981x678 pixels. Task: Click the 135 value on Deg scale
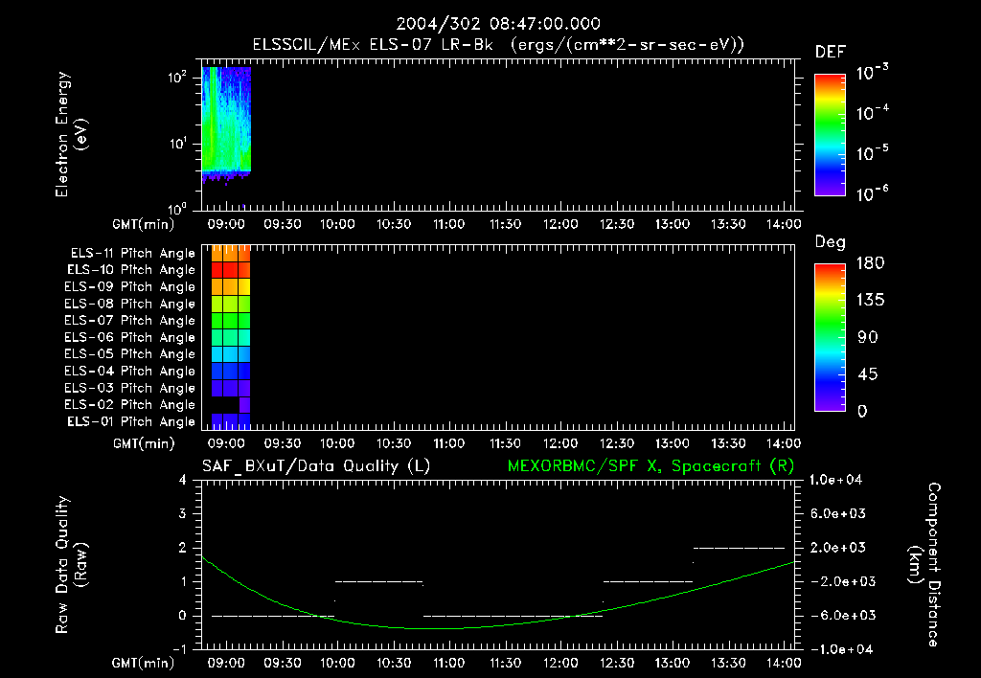pyautogui.click(x=870, y=301)
